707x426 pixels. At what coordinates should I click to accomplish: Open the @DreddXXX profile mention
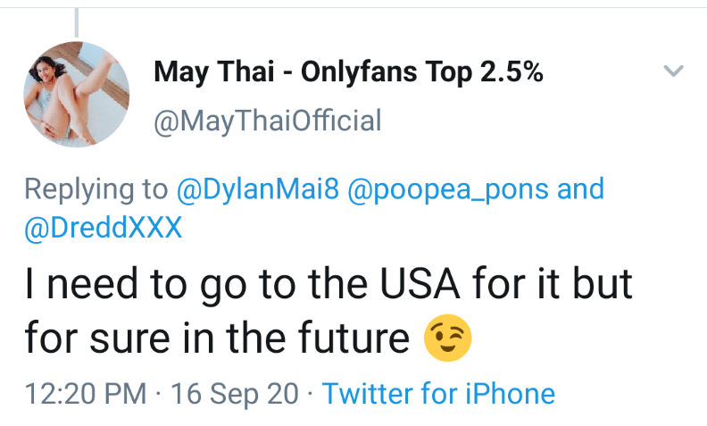104,227
